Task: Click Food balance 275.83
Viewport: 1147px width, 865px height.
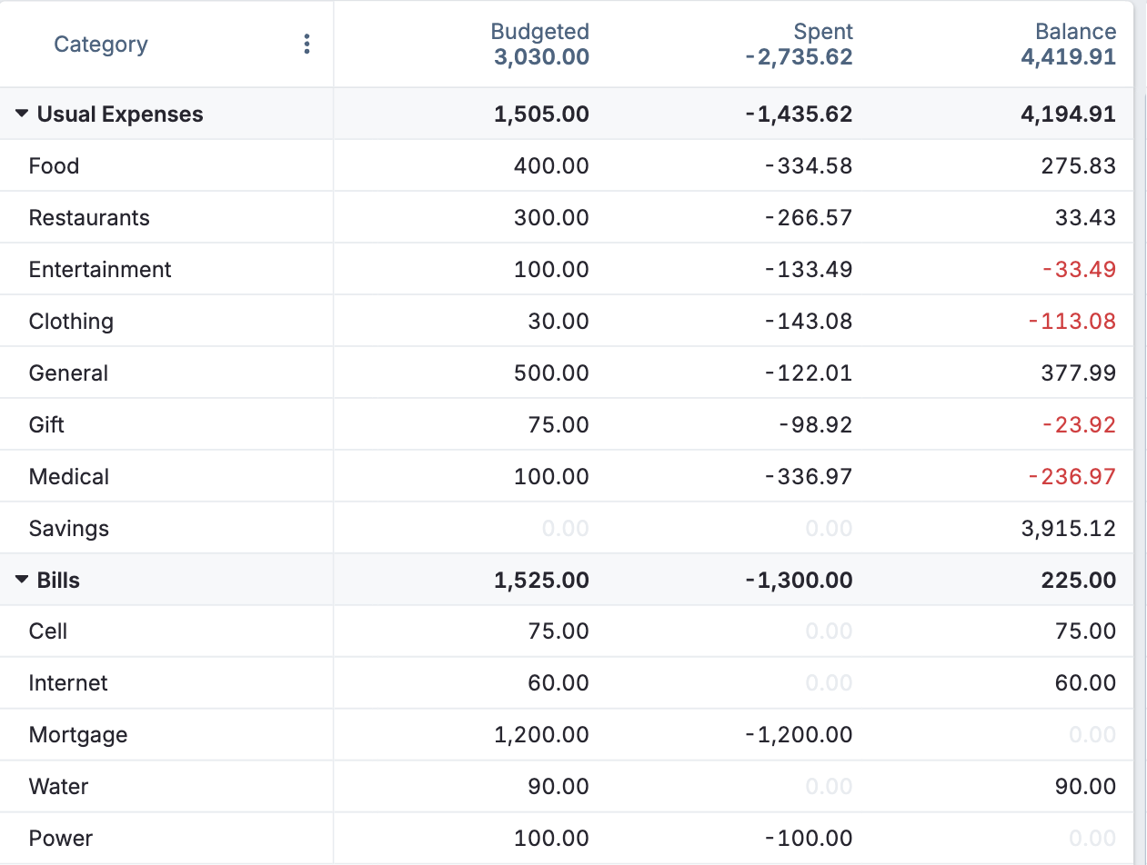Action: coord(1079,166)
